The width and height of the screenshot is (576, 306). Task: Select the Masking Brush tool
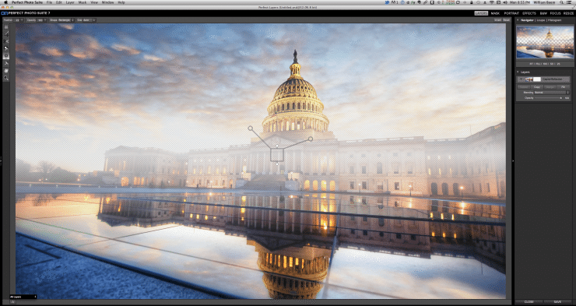[6, 48]
